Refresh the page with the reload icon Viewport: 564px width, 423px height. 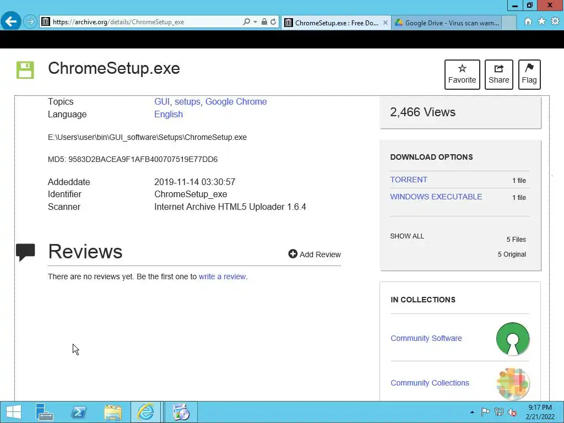click(273, 22)
